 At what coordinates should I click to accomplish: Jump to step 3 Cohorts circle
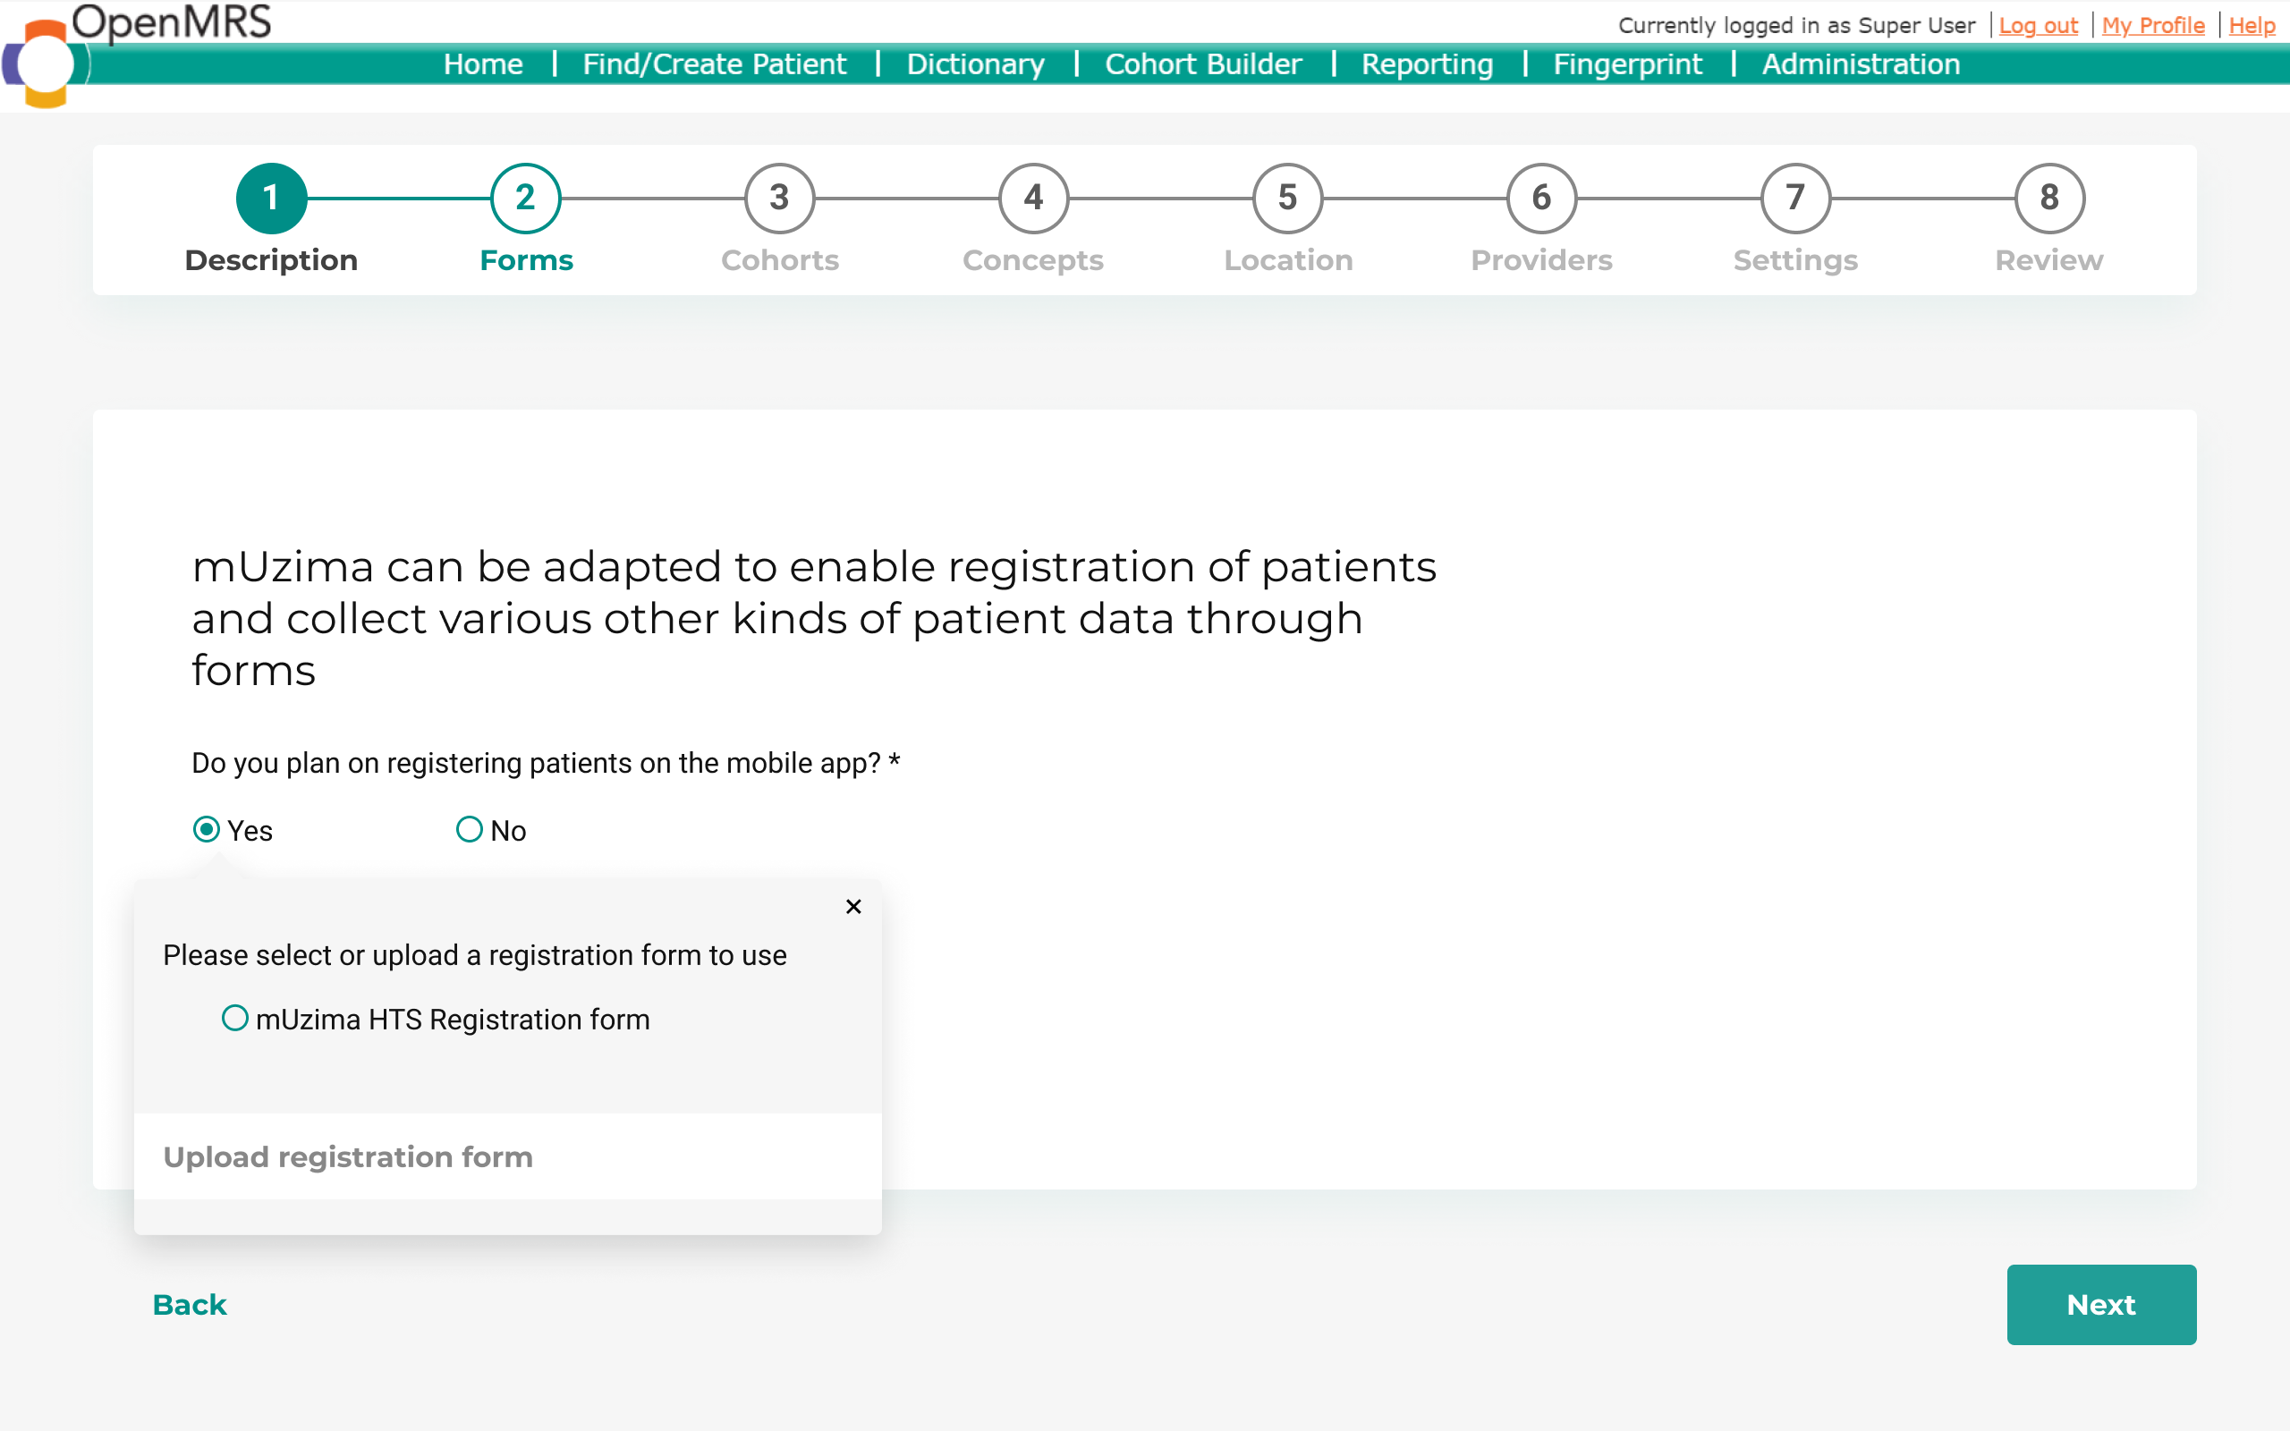coord(780,198)
